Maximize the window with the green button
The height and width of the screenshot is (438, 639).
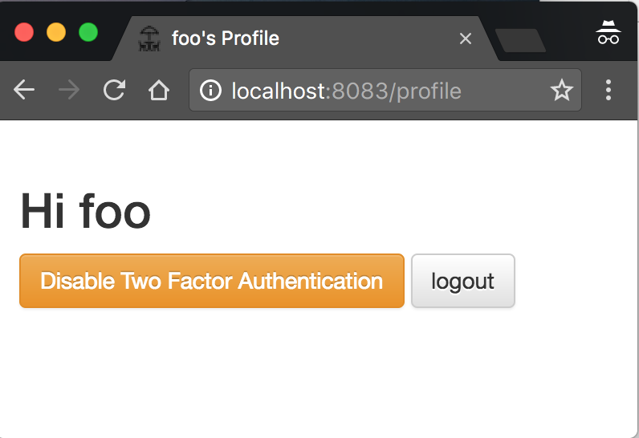click(x=88, y=33)
